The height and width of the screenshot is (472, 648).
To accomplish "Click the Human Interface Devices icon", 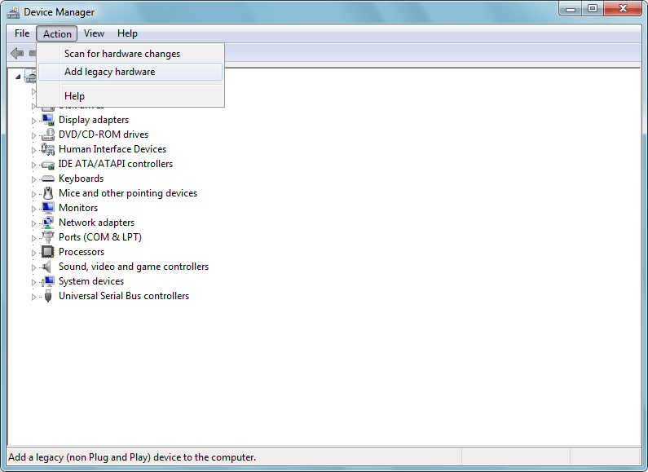I will (48, 149).
